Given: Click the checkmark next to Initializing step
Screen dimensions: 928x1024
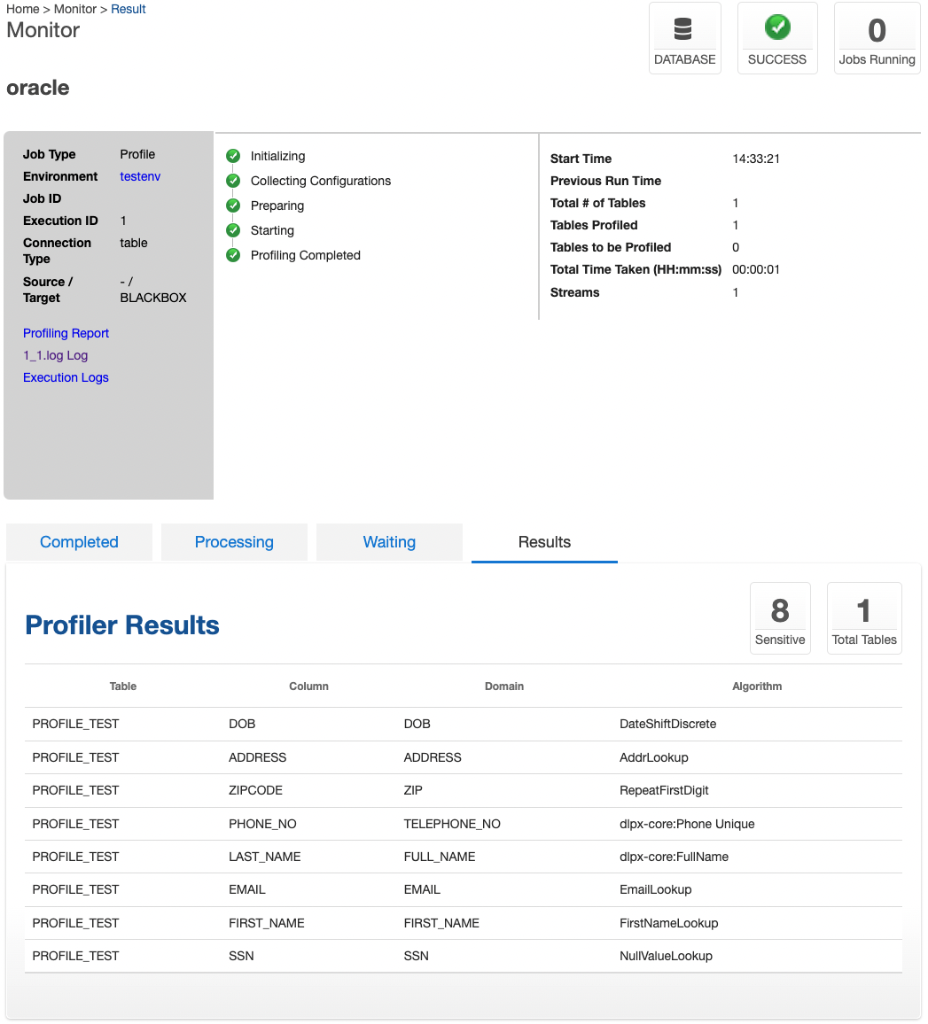Looking at the screenshot, I should pyautogui.click(x=233, y=156).
